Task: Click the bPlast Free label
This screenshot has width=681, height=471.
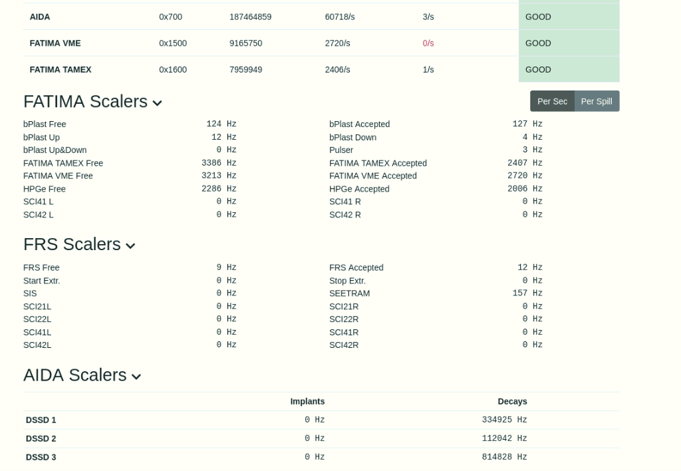Action: [45, 124]
